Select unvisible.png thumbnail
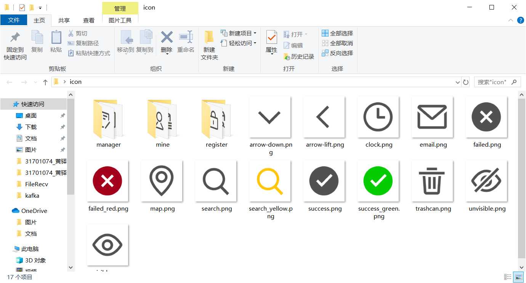526x283 pixels. (487, 181)
